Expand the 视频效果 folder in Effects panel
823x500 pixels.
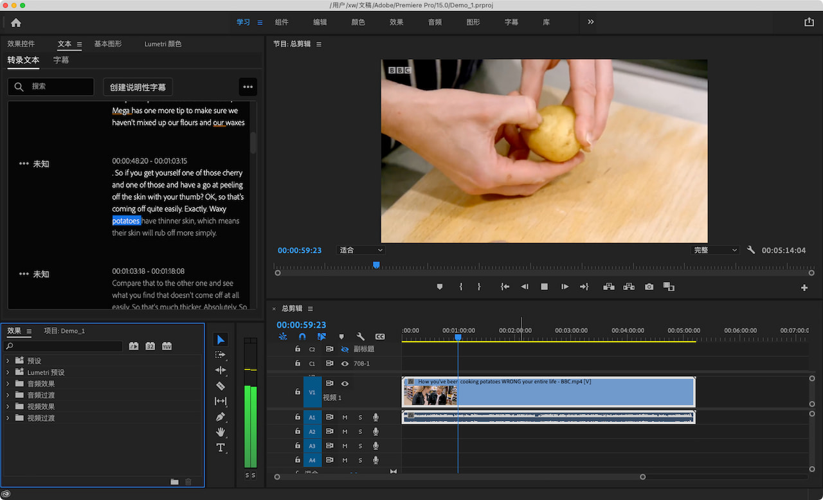pos(9,406)
